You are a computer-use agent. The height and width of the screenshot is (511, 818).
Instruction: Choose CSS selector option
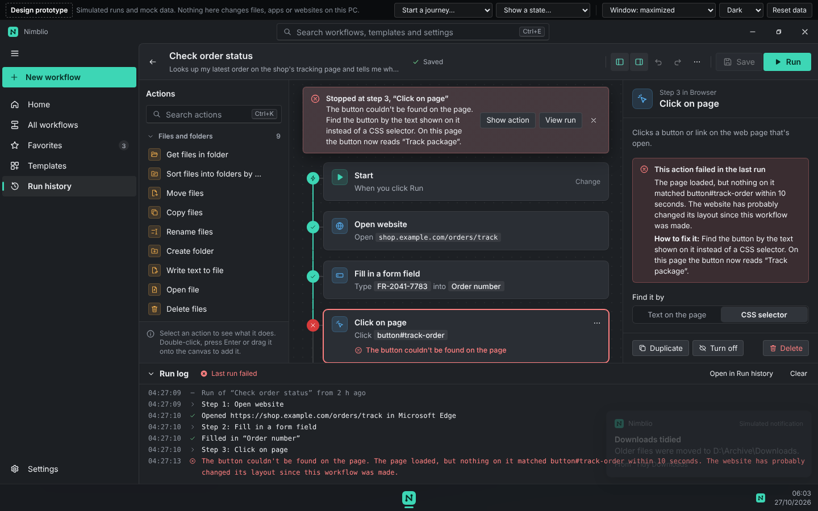tap(764, 315)
